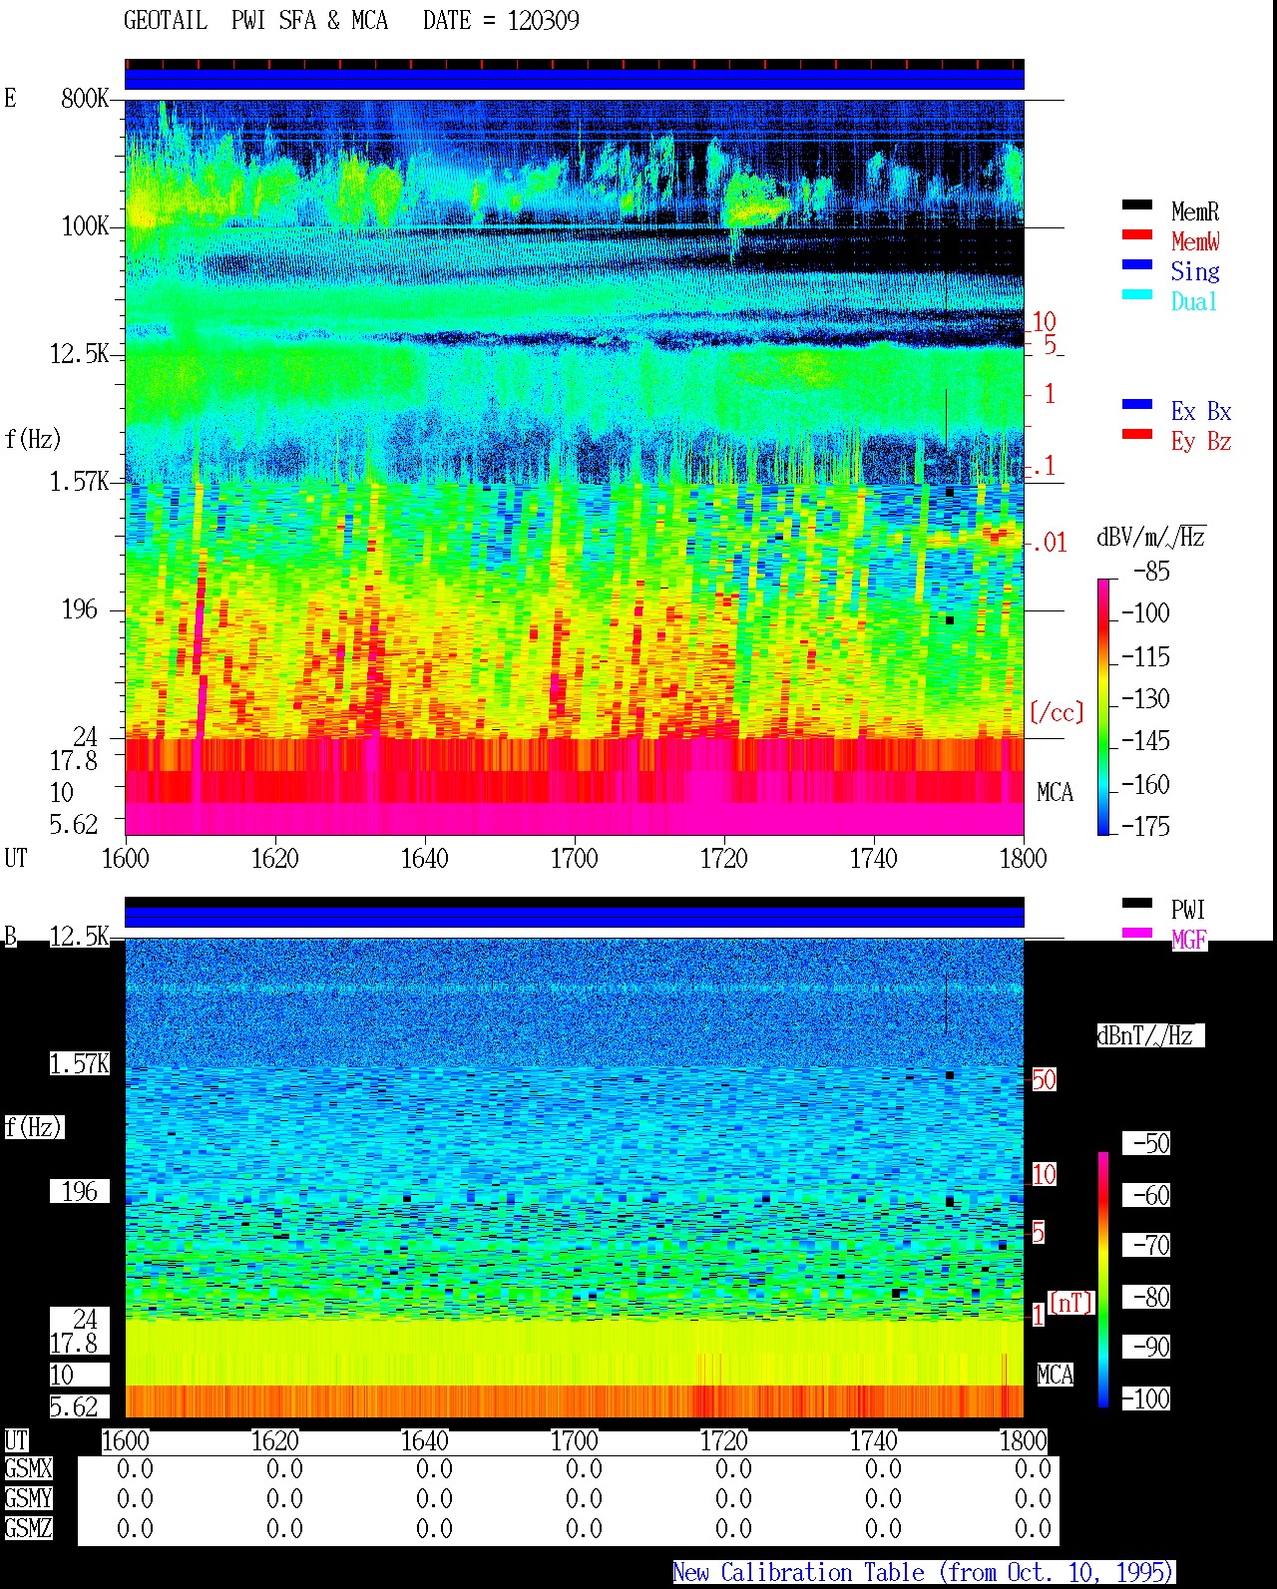Click the dBnT magnetic field color scale bar

[x=1103, y=1279]
